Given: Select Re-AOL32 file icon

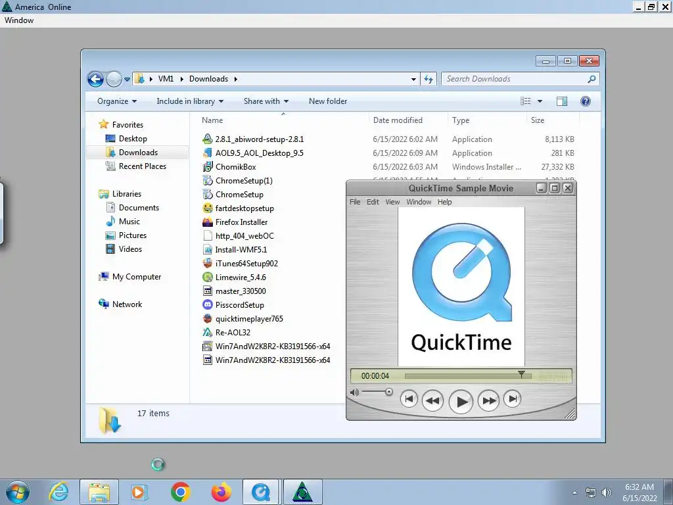Looking at the screenshot, I should (x=208, y=332).
